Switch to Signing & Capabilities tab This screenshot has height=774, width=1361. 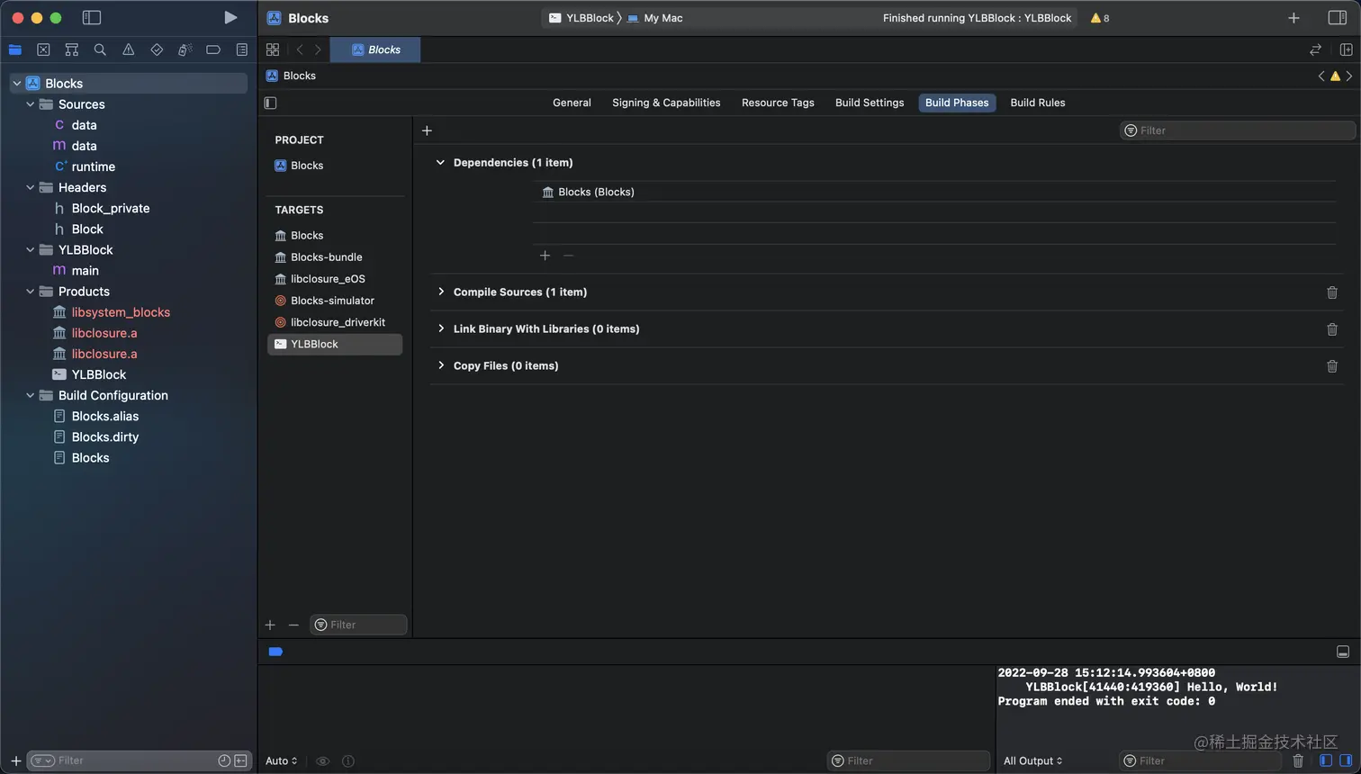tap(666, 103)
